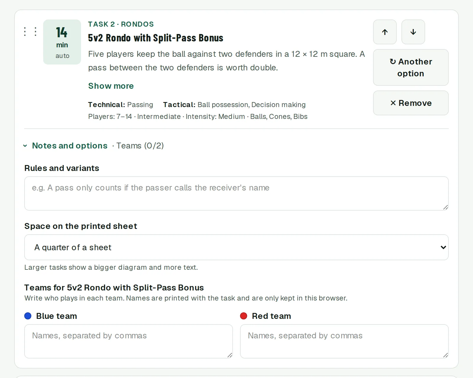Click the 14 min auto duration box
This screenshot has width=473, height=378.
point(62,42)
